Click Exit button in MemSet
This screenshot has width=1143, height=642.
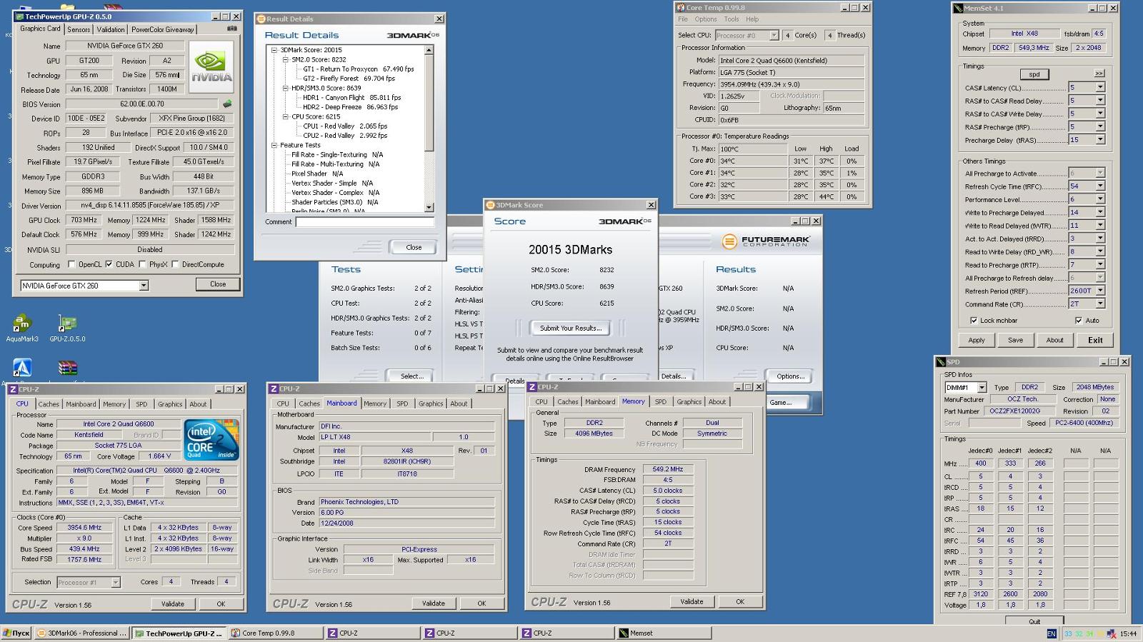click(1095, 340)
